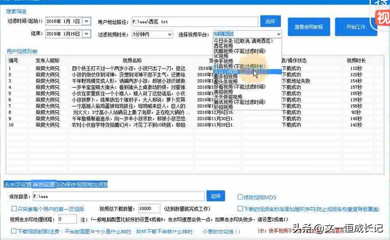
Task: Click into the 用户地址路径 field F:\aaa\西瓜.txt
Action: click(x=195, y=22)
